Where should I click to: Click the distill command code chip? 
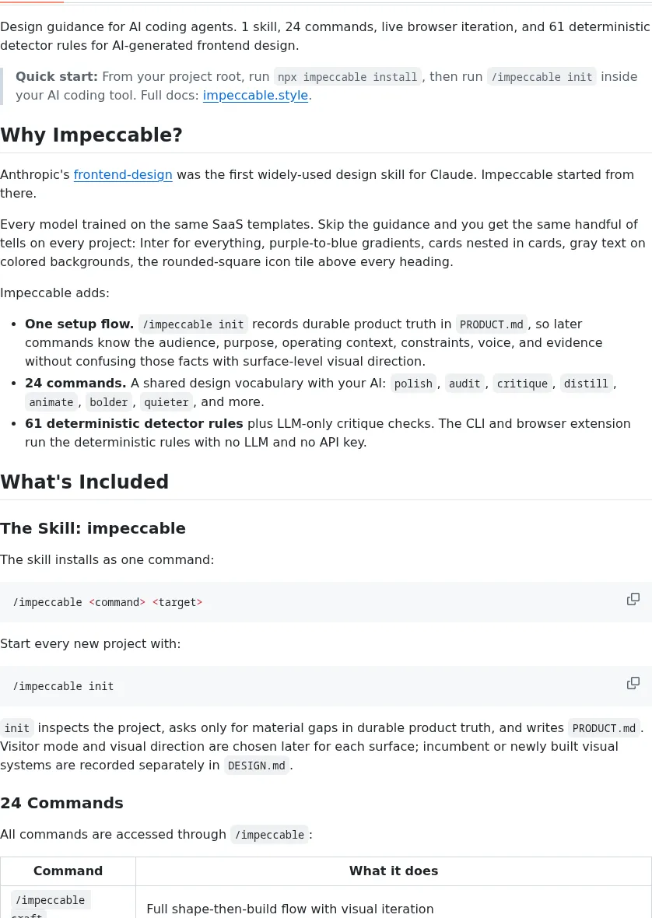tap(586, 384)
